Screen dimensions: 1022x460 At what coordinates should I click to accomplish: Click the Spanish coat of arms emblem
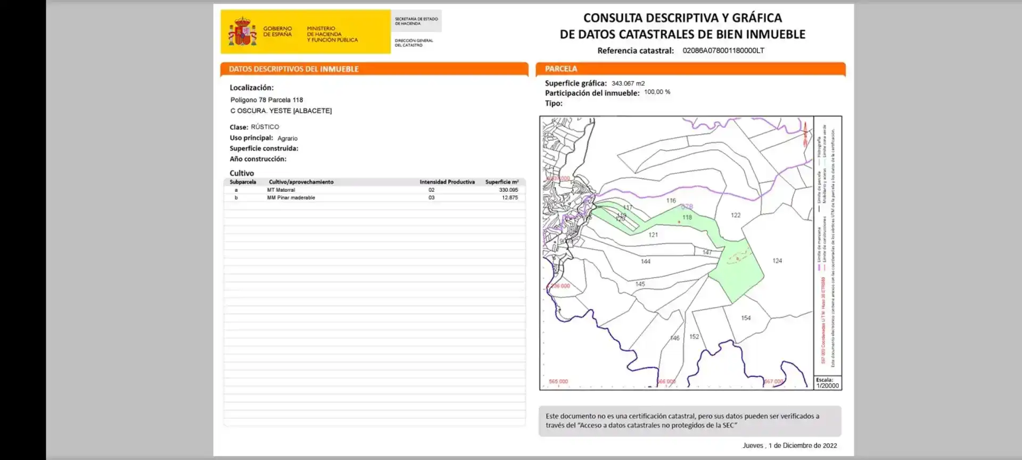(242, 31)
